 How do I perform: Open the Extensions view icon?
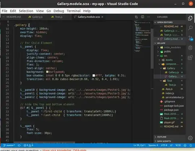pos(190,58)
